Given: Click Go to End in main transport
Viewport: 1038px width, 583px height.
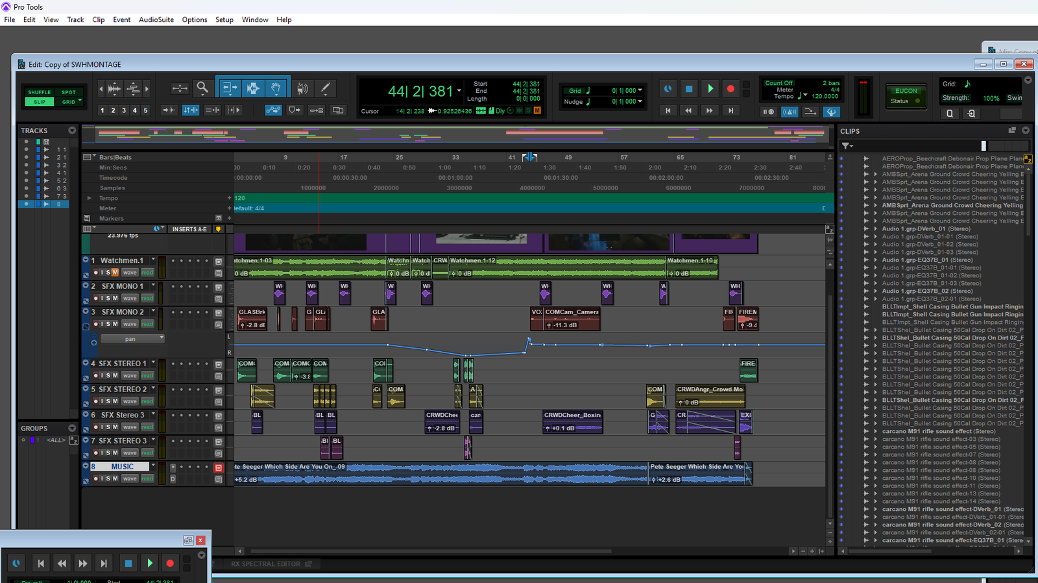Looking at the screenshot, I should click(730, 111).
